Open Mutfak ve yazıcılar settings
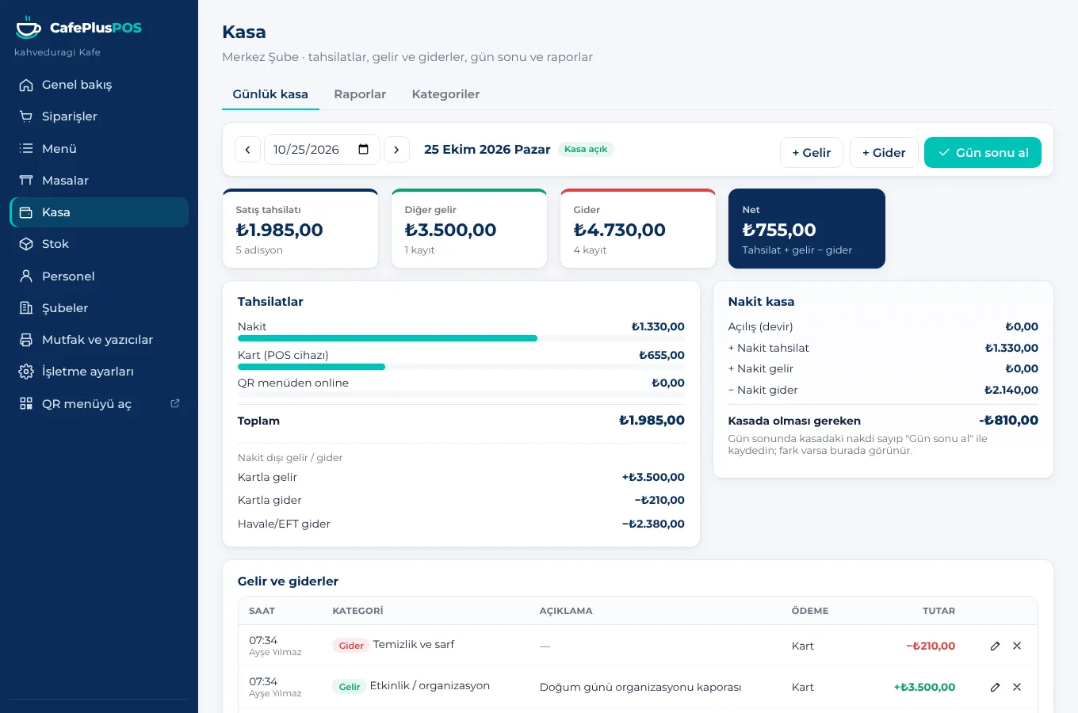This screenshot has width=1078, height=713. [x=99, y=340]
